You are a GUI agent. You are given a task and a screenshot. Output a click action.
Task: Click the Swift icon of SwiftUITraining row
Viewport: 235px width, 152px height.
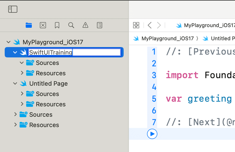tap(23, 52)
